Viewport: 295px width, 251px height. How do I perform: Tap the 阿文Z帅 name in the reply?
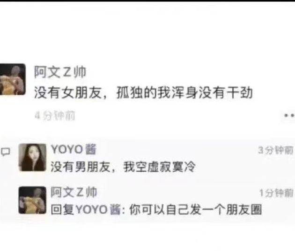[74, 192]
